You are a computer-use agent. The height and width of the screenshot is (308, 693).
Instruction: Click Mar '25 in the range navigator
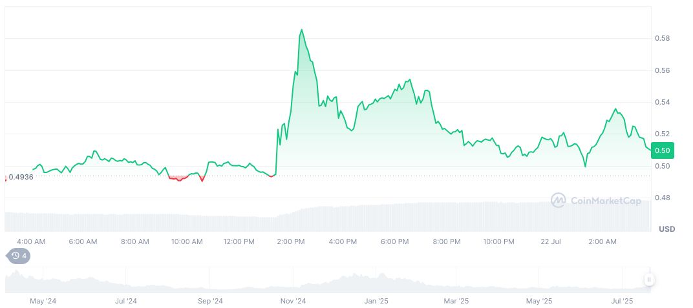(x=456, y=301)
